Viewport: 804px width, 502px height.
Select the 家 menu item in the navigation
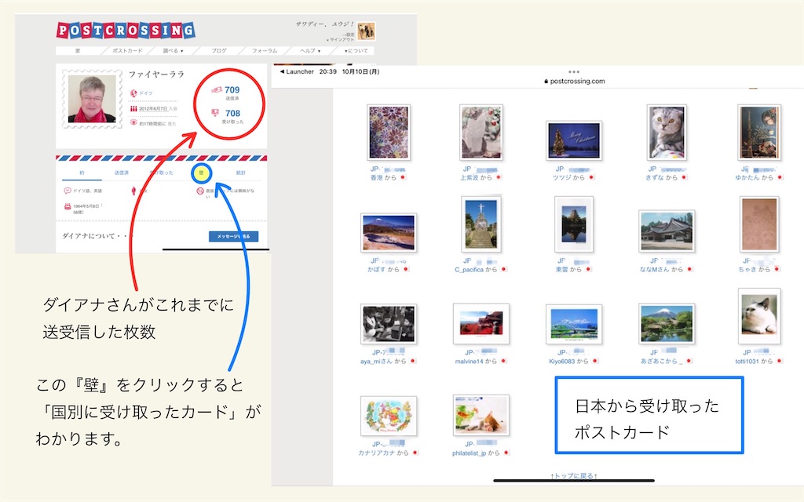[79, 49]
